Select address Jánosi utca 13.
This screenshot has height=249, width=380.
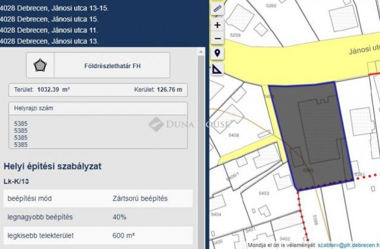pos(49,41)
